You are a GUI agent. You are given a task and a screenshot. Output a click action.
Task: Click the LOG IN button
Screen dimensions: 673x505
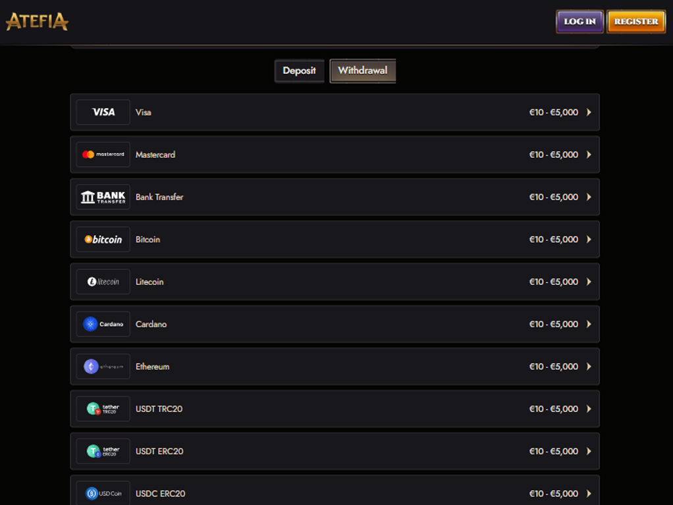click(580, 22)
